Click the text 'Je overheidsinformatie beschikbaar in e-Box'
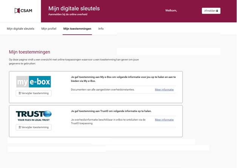Screen dimensions: 237x168 tap(97, 120)
